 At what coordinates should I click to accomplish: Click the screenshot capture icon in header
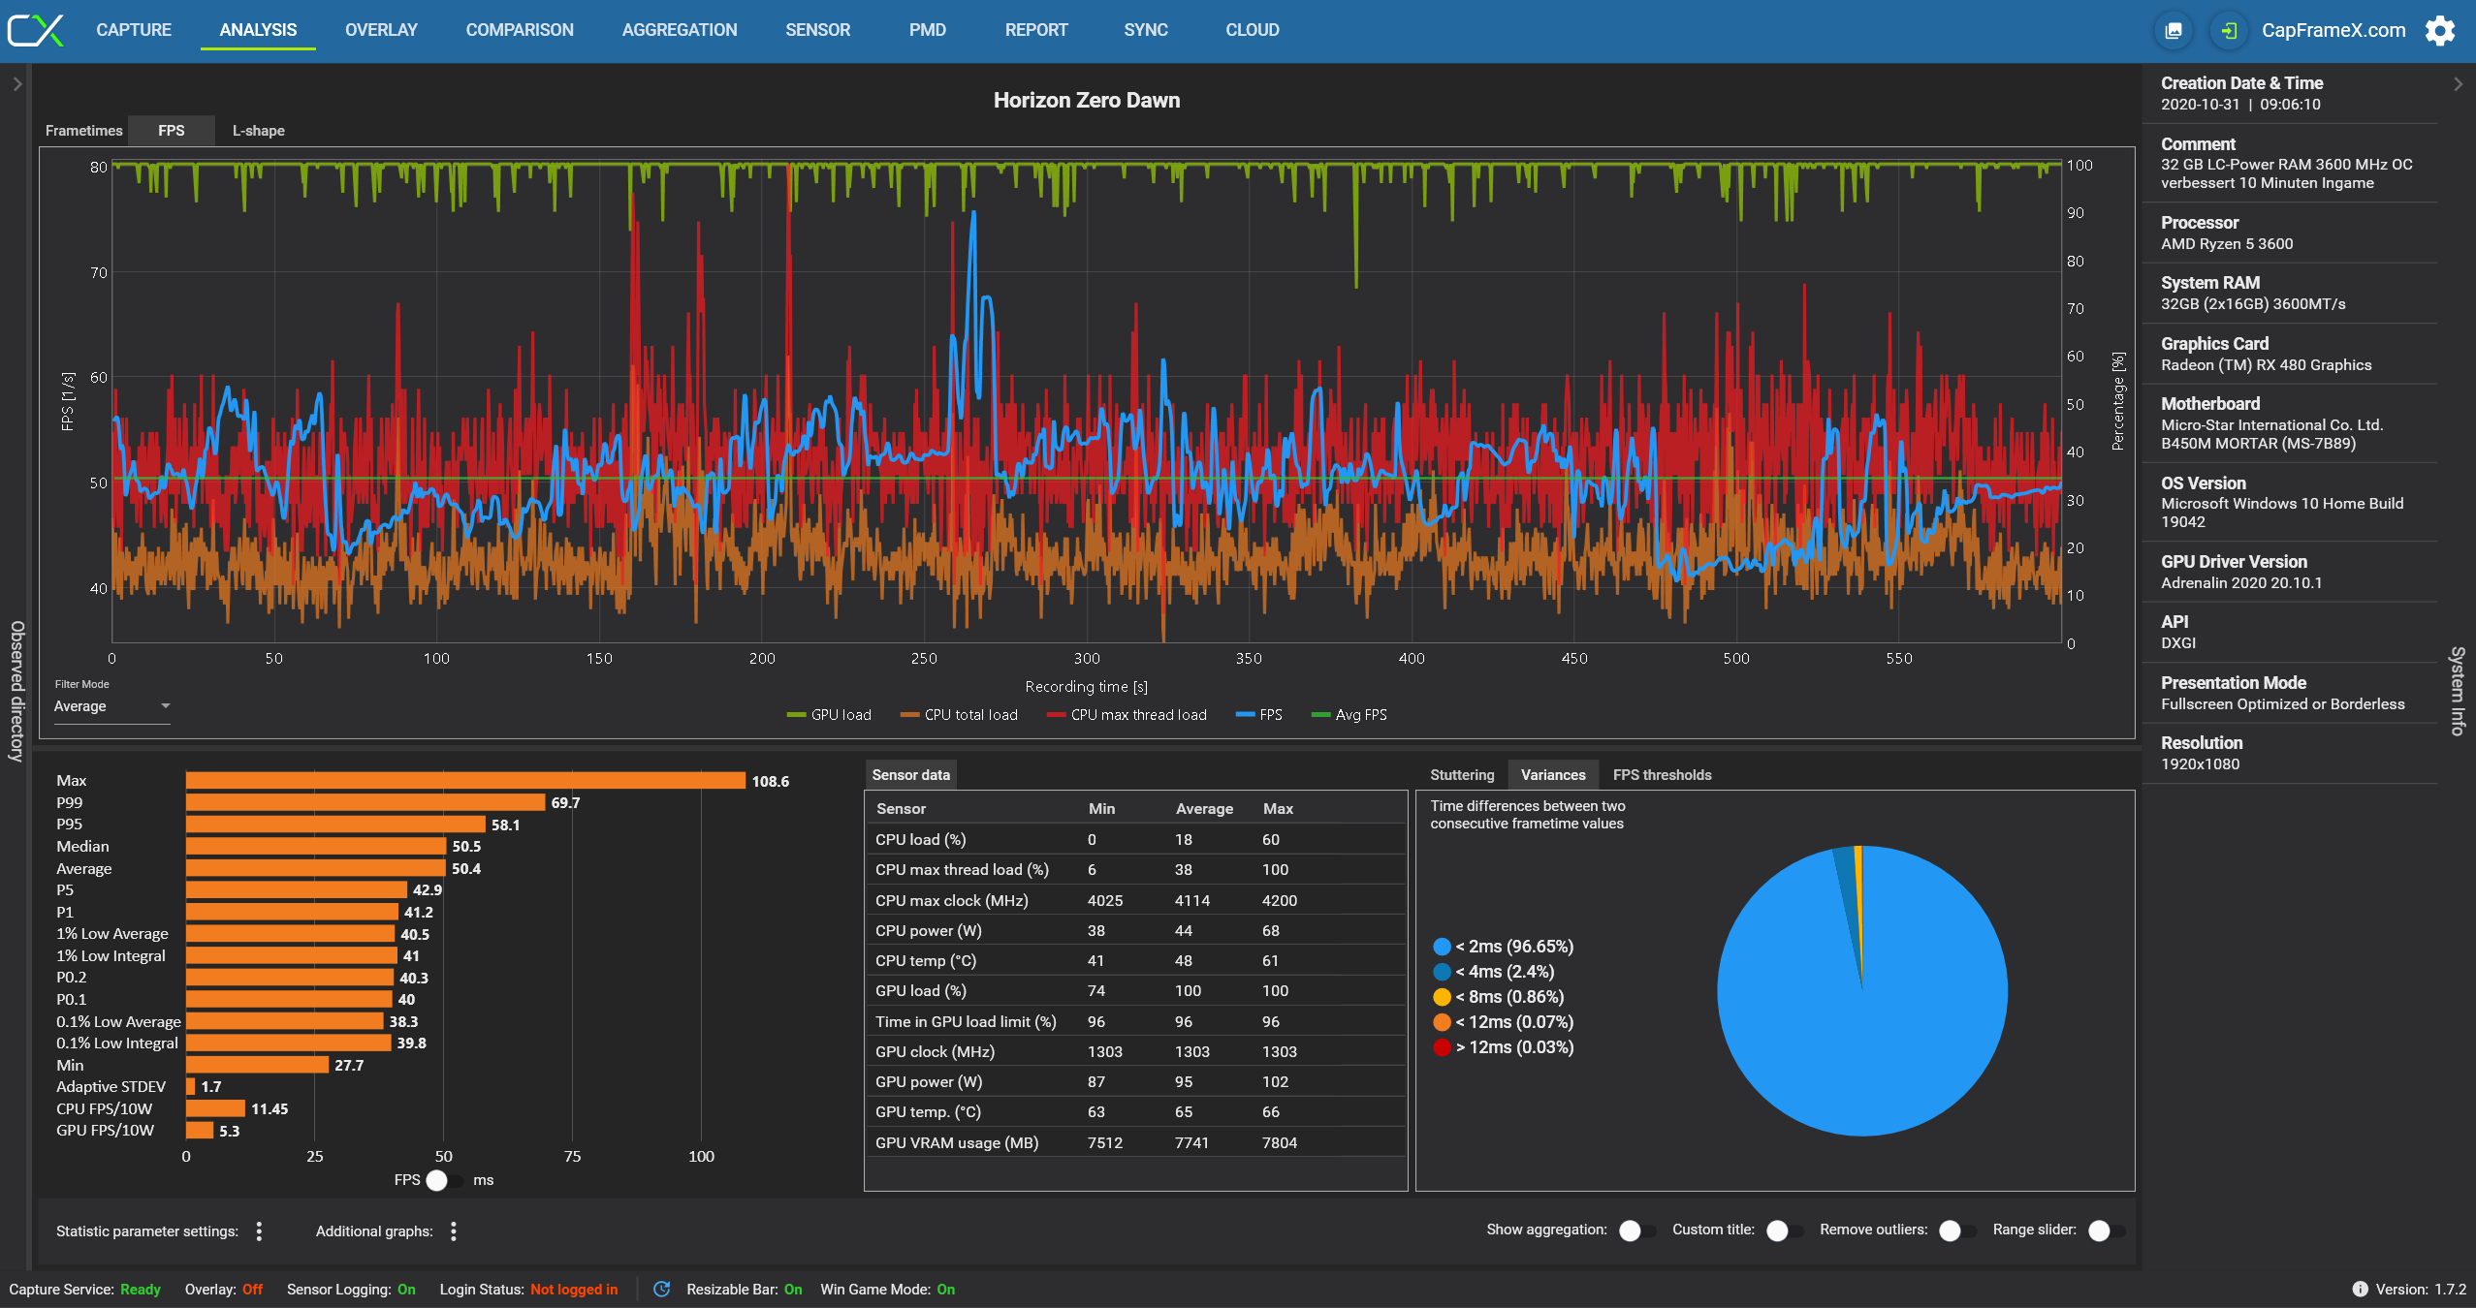click(x=2174, y=30)
